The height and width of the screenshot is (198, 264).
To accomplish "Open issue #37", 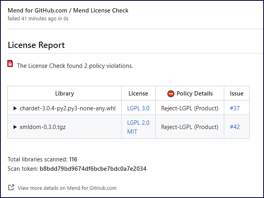I will (x=235, y=108).
